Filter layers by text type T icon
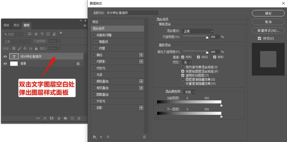 coord(42,34)
